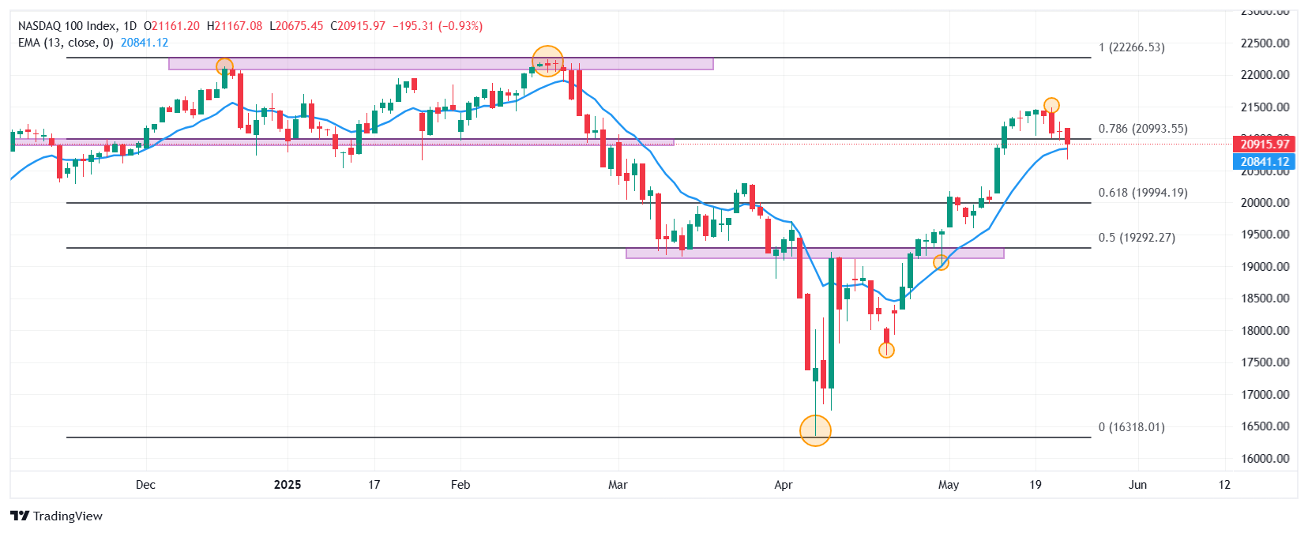Select the EMA (13, close, 0) indicator label
Screen dimensions: 1308x533
click(x=66, y=43)
